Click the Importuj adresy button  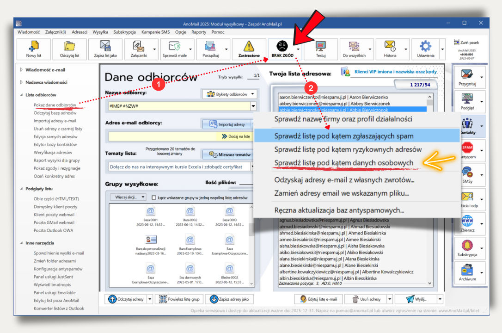click(227, 124)
